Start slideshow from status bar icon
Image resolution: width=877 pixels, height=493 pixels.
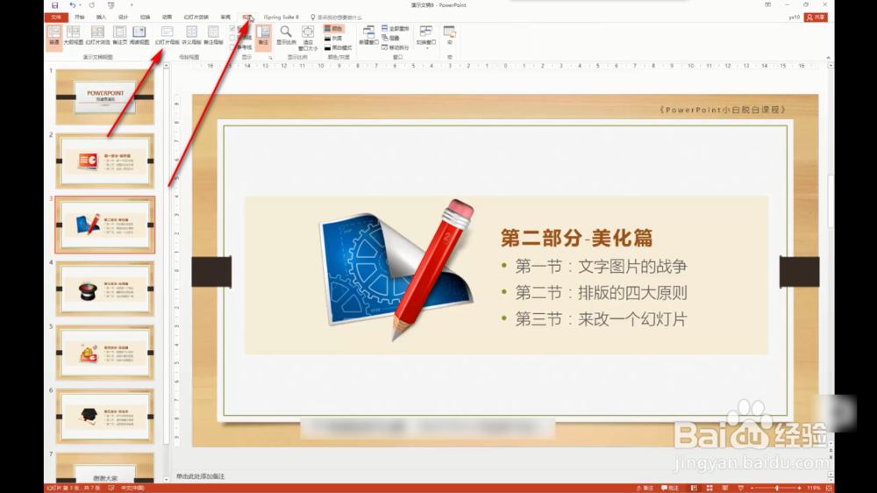tap(740, 488)
